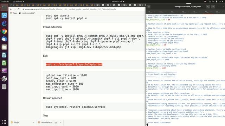
Task: Open the volume indicator in top bar
Action: click(x=213, y=1)
